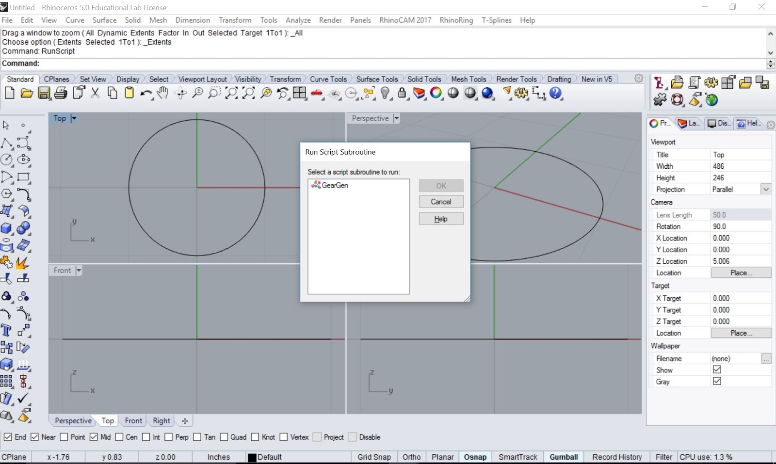Open the Surface menu
Screen dimensions: 776x464
[104, 20]
